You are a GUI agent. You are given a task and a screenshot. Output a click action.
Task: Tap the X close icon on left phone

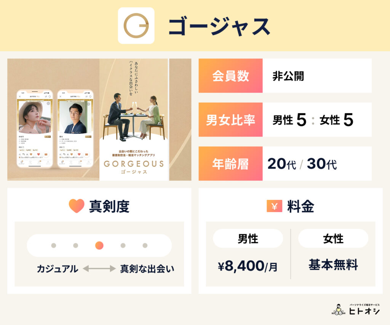(19, 97)
